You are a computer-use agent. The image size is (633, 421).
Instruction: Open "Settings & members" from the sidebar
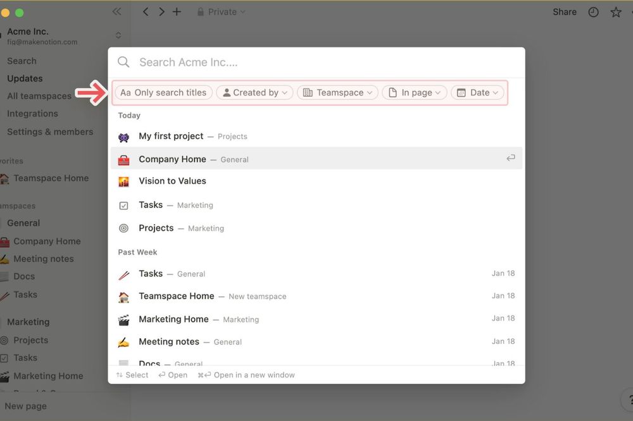(50, 131)
